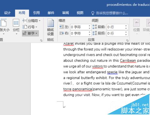Click the word 'endangered' in the document
Screen dimensions: 150x115
point(96,72)
